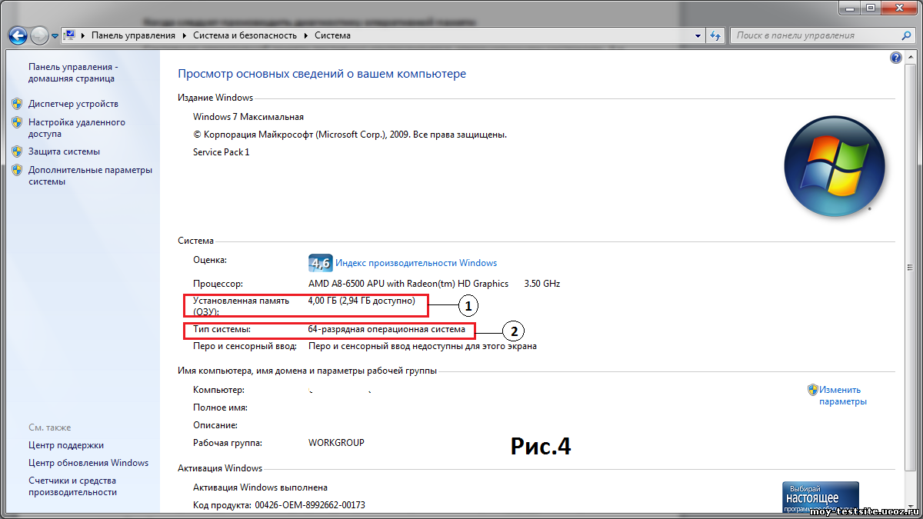Image resolution: width=923 pixels, height=519 pixels.
Task: Click the heading 'Просмотр основных сведений о вашем компьютере'
Action: tap(322, 74)
